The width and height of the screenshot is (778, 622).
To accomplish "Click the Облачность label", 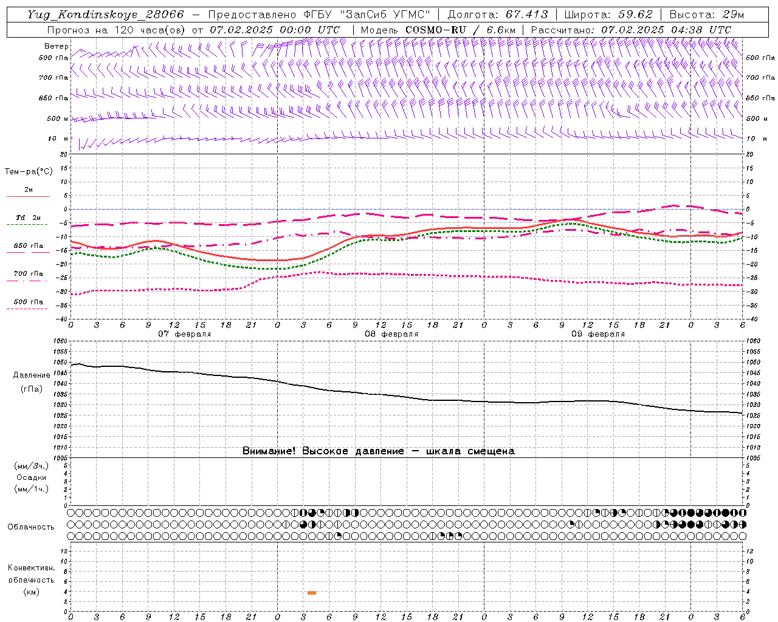I will [x=31, y=527].
